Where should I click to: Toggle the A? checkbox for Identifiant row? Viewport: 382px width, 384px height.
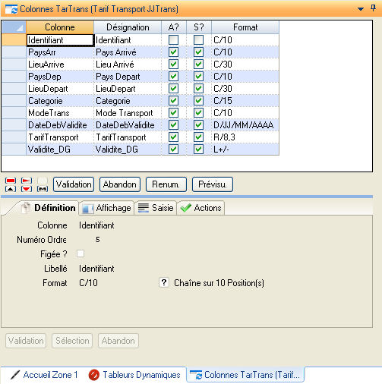point(173,39)
